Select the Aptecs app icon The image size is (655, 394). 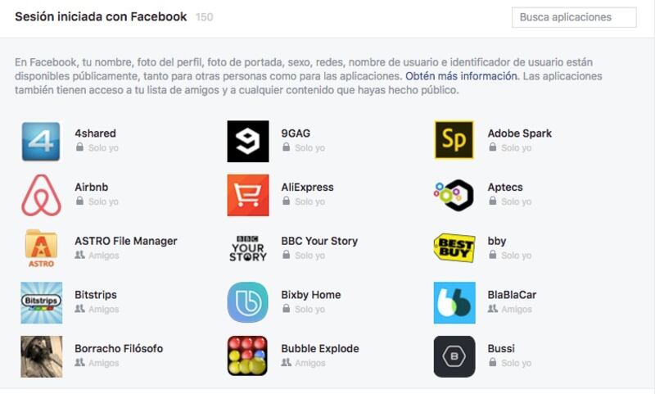[454, 195]
